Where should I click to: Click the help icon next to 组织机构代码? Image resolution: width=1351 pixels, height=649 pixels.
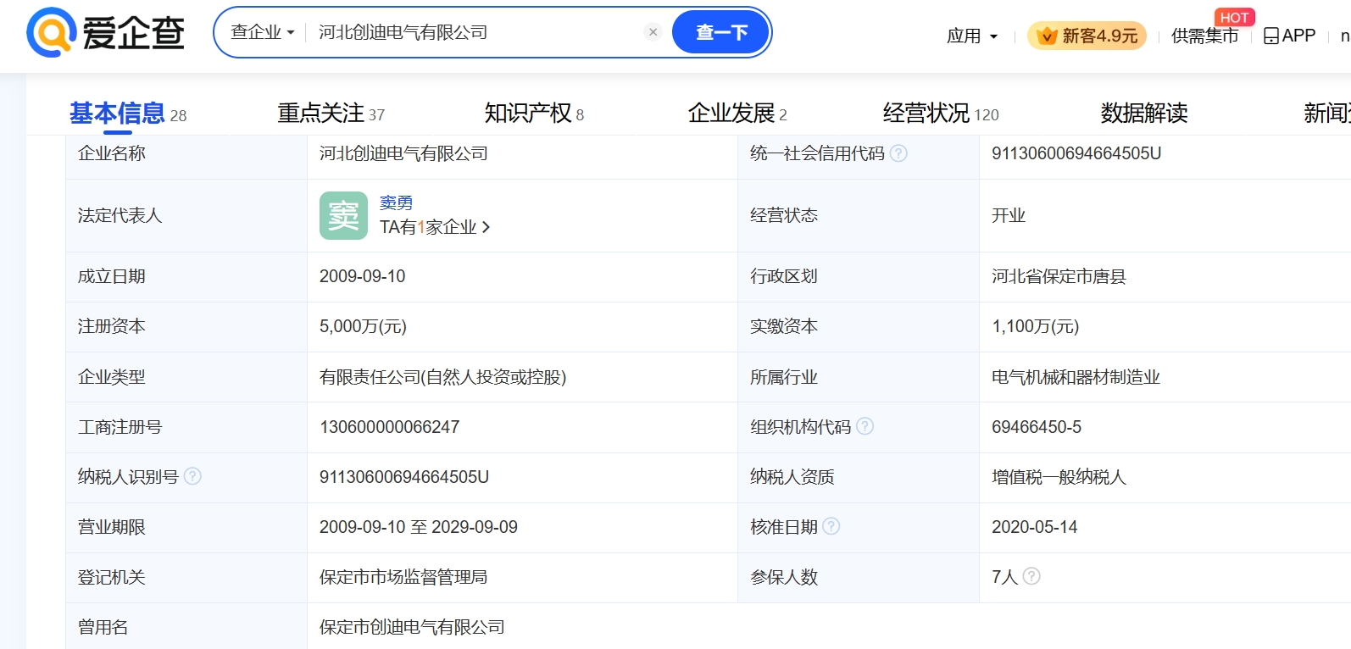point(865,426)
